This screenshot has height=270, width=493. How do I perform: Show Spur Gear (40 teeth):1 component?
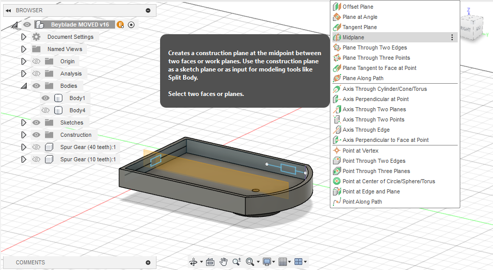click(x=36, y=147)
